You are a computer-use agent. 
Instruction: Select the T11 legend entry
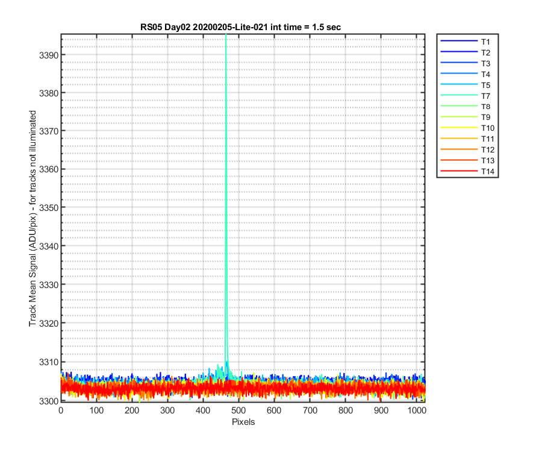(x=467, y=139)
